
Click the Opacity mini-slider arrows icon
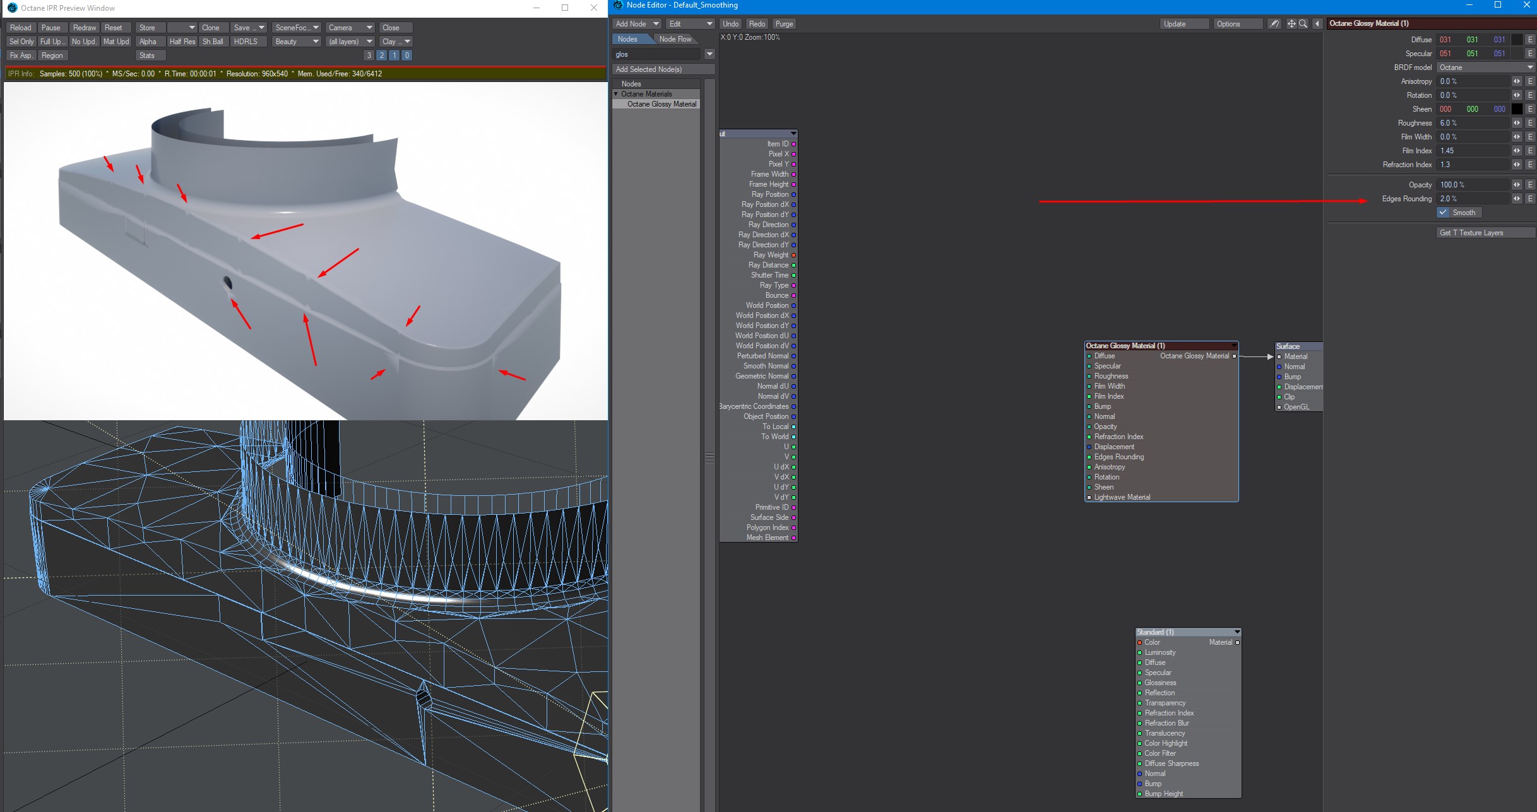click(x=1516, y=185)
